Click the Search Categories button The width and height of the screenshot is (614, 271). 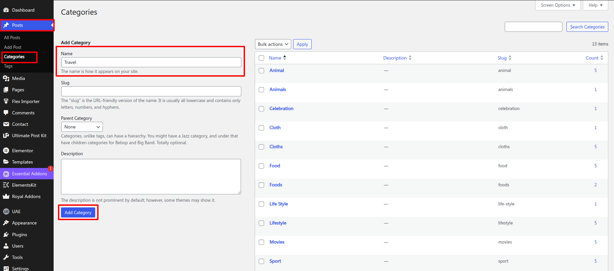coord(587,27)
